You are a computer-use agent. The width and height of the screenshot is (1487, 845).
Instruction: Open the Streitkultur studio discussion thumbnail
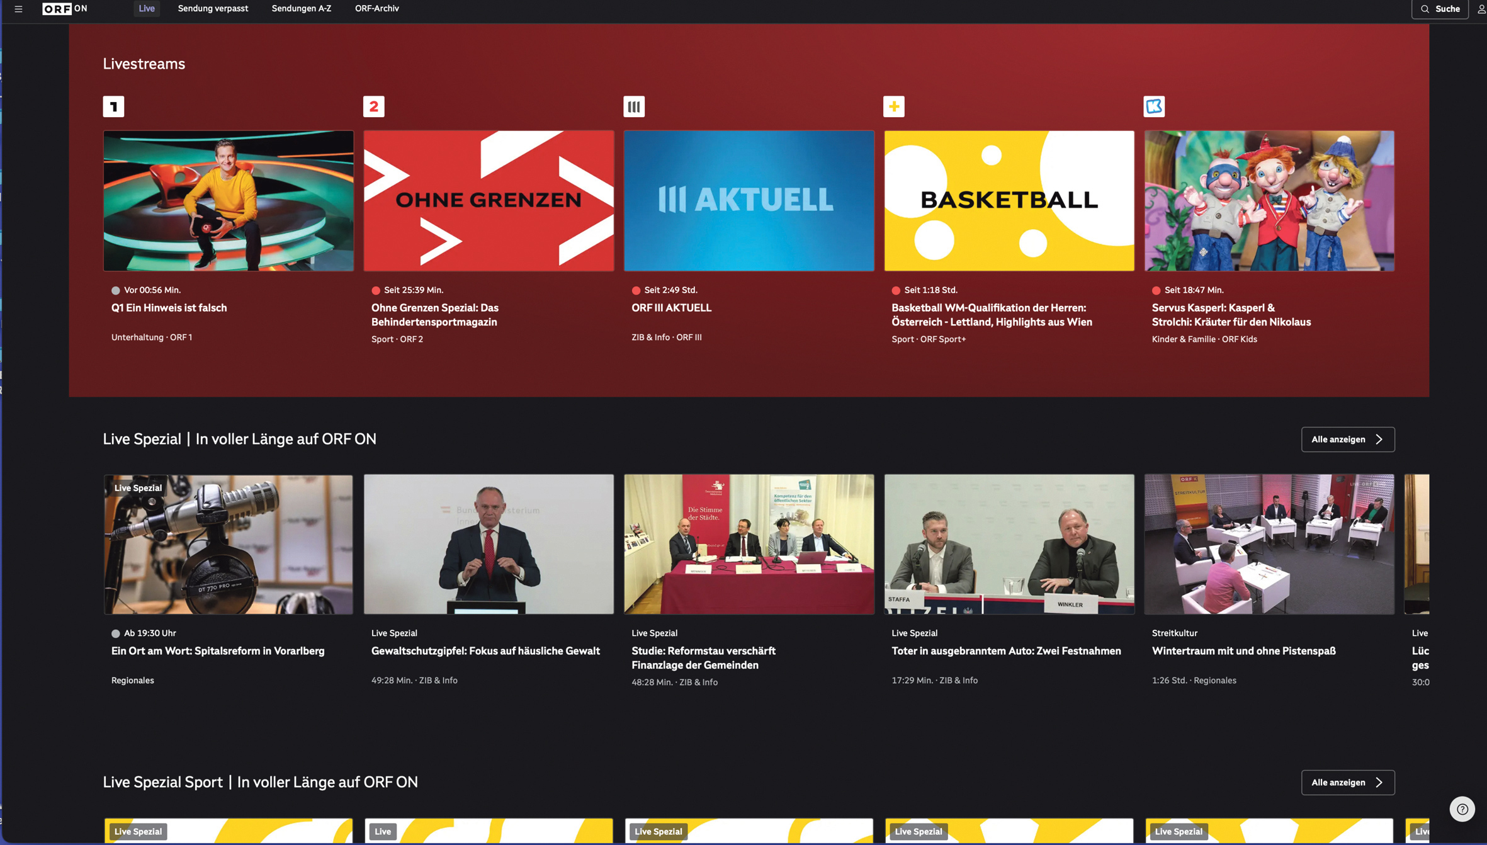(x=1269, y=545)
